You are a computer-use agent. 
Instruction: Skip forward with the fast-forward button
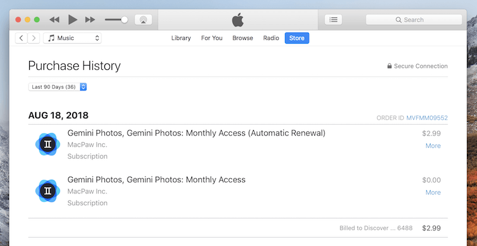coord(90,20)
